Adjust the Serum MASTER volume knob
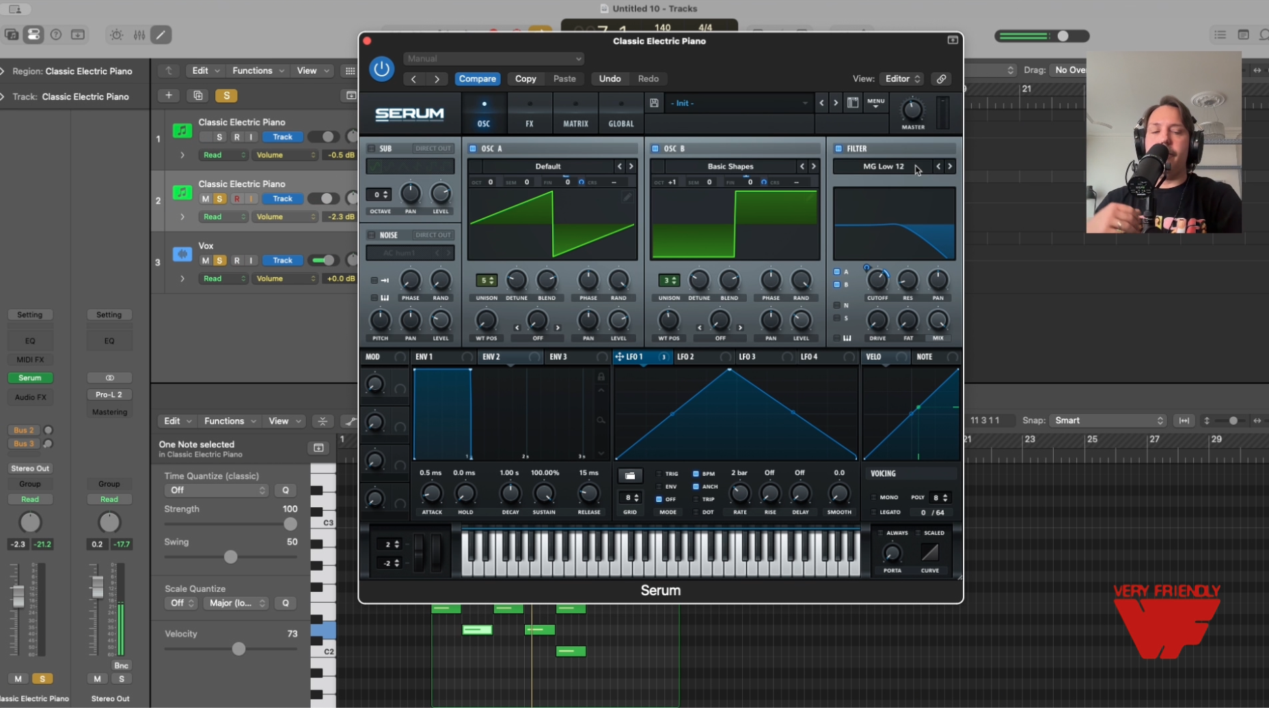Viewport: 1269px width, 708px height. 912,110
